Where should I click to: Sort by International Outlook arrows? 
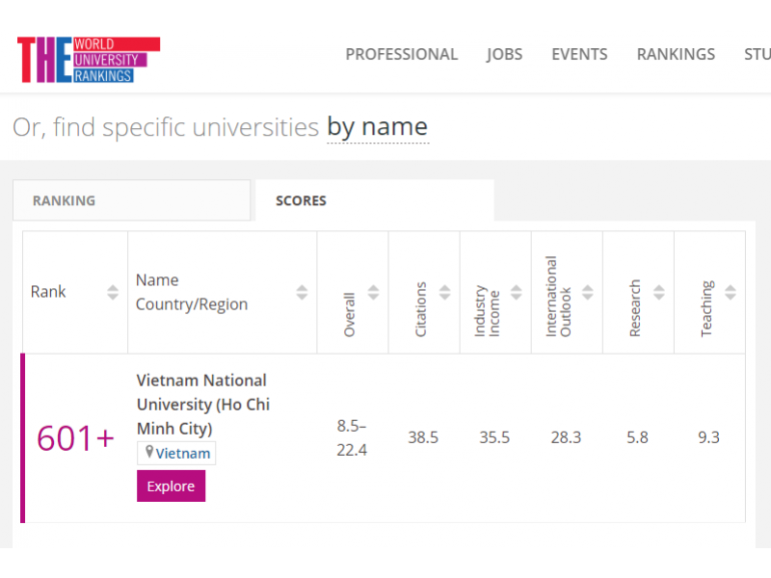[x=587, y=292]
